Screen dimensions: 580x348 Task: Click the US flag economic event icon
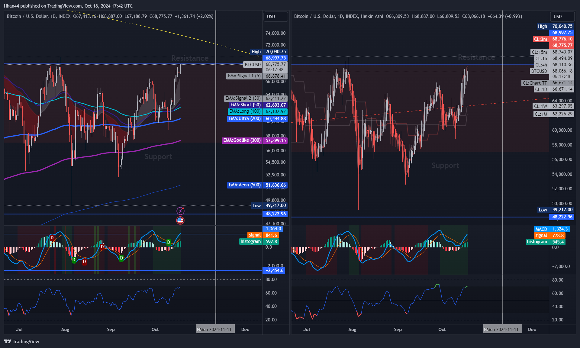(180, 220)
